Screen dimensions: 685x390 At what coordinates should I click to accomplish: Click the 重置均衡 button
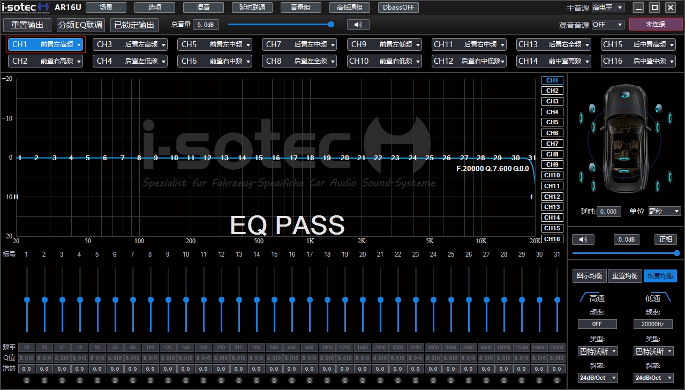[625, 276]
